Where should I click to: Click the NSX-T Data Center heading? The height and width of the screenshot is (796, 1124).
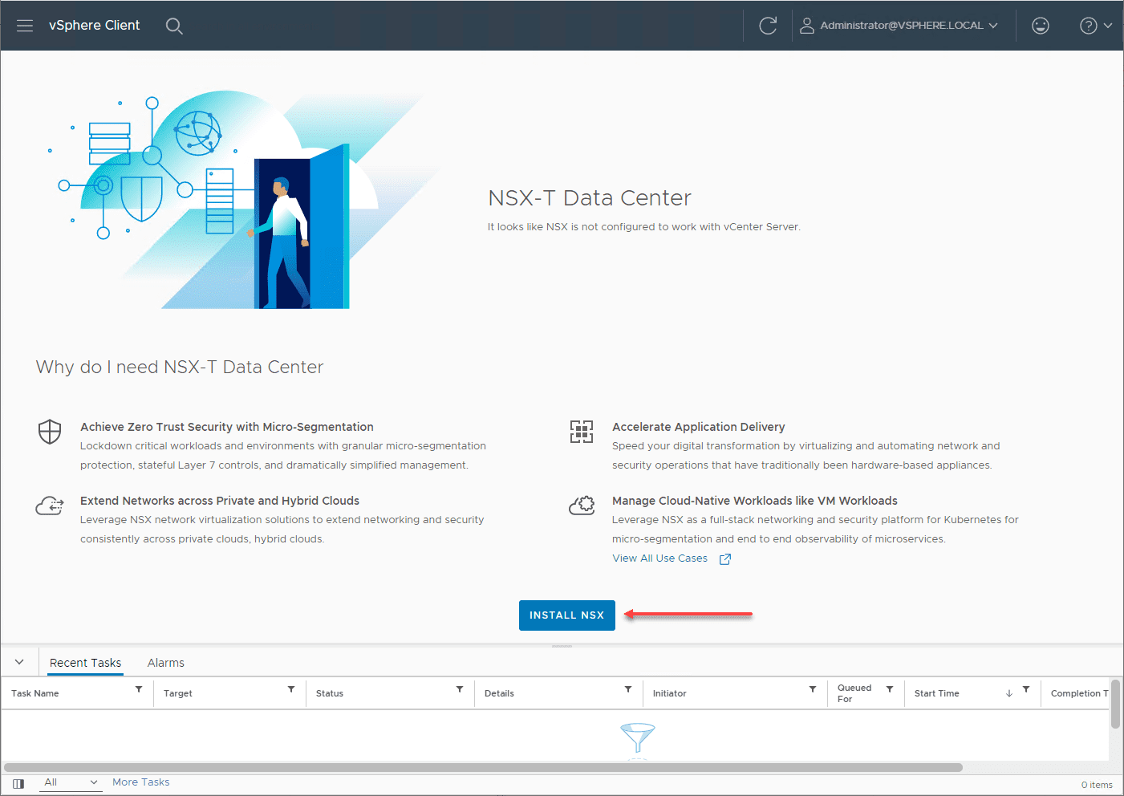pyautogui.click(x=590, y=198)
